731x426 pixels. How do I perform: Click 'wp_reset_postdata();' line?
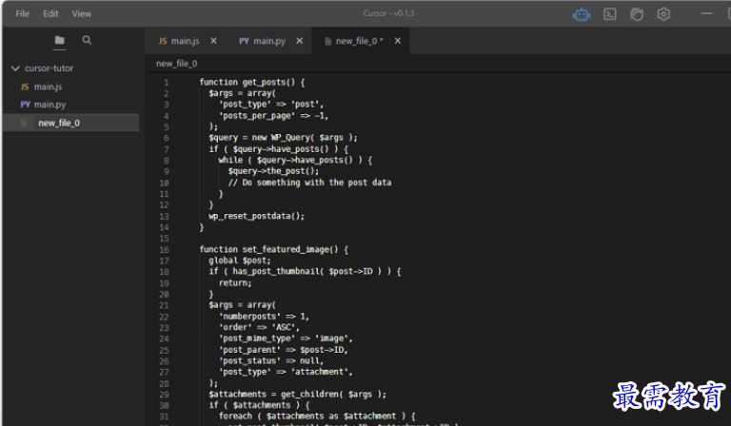point(256,216)
